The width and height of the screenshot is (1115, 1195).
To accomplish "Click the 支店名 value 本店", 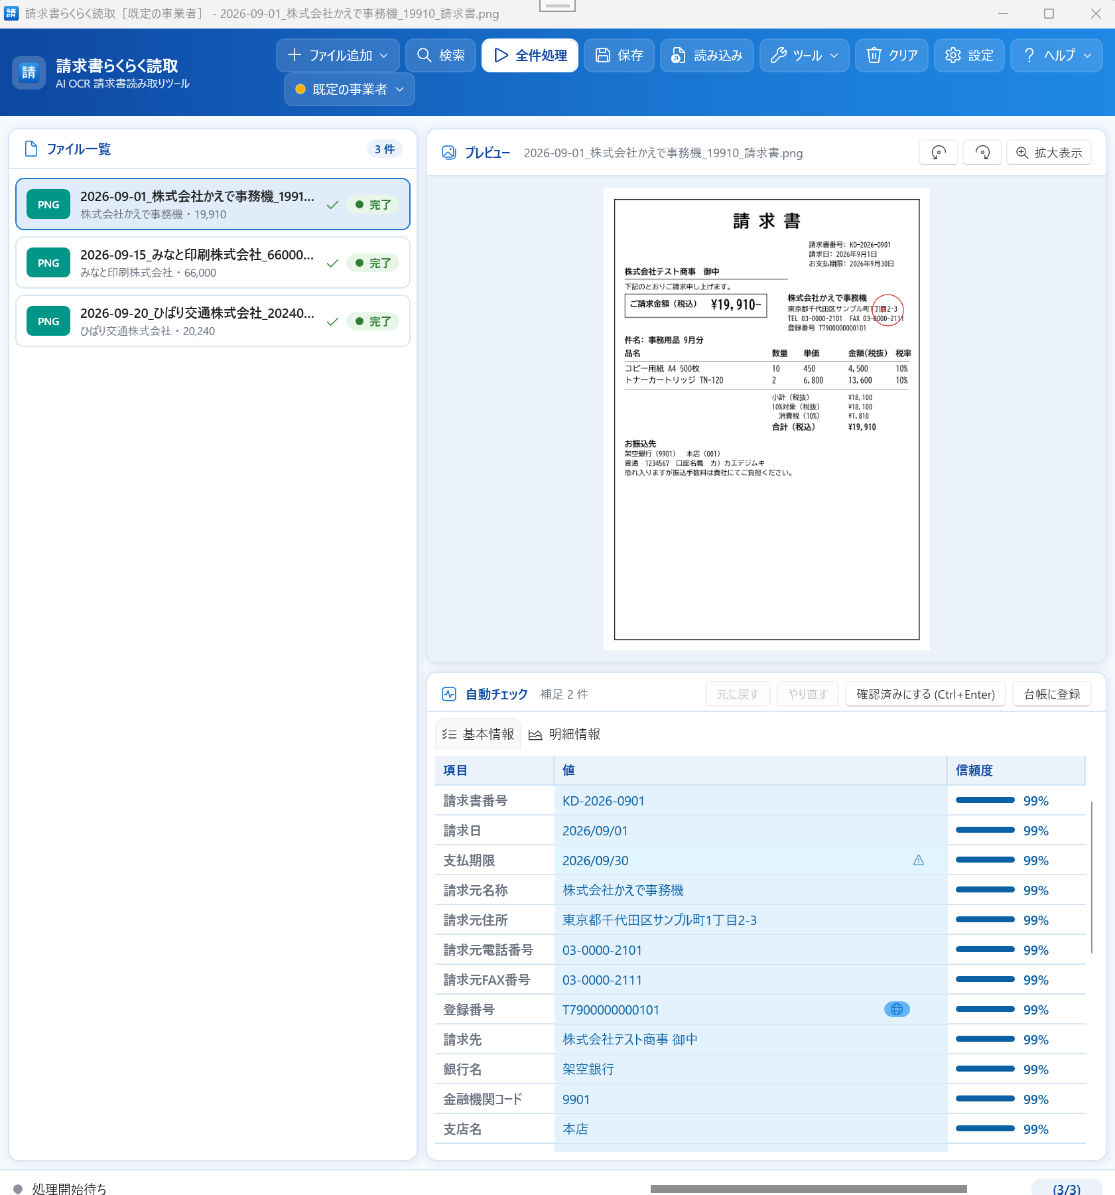I will (751, 1129).
